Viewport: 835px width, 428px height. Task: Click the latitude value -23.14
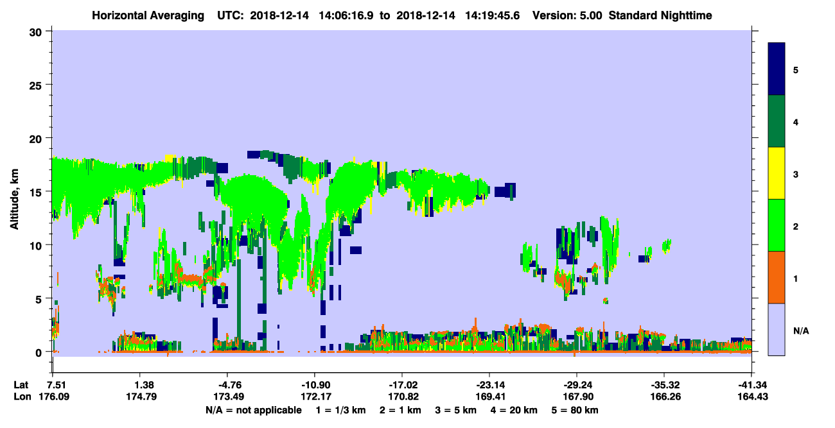point(489,384)
